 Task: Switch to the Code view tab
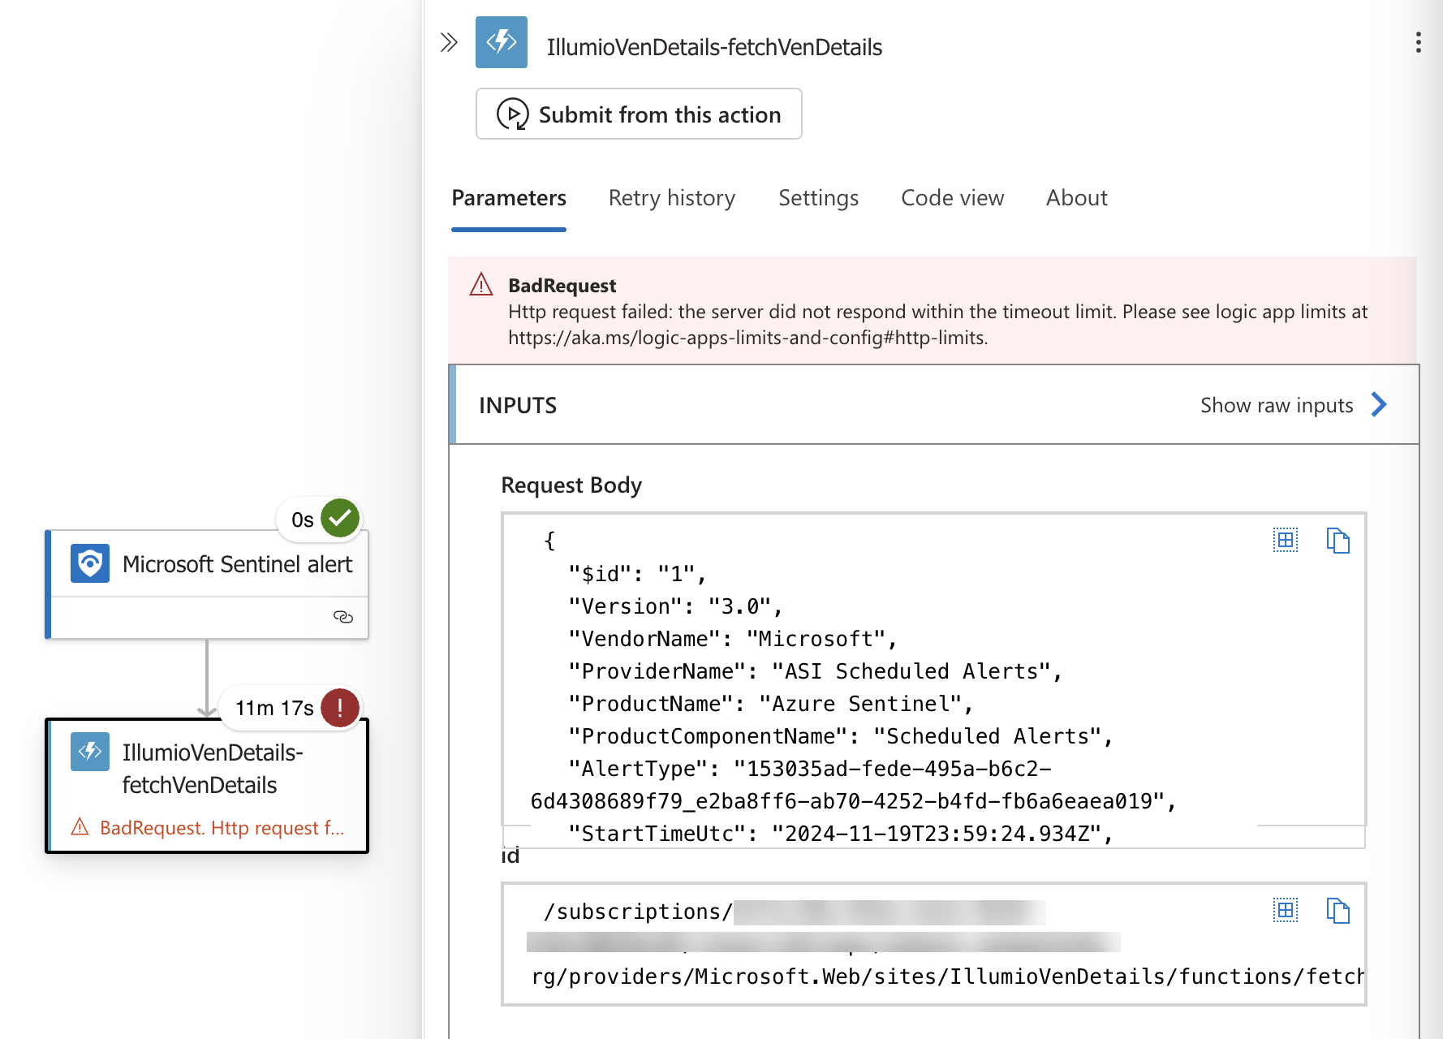click(x=952, y=198)
